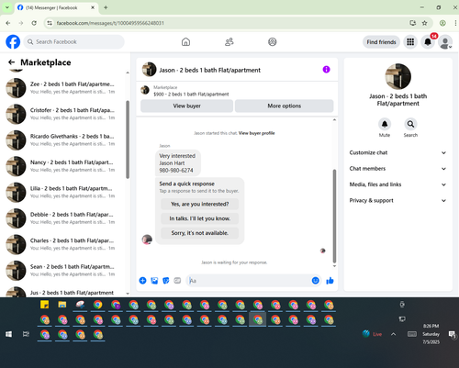
Task: Mute this conversation with the bell
Action: 385,124
